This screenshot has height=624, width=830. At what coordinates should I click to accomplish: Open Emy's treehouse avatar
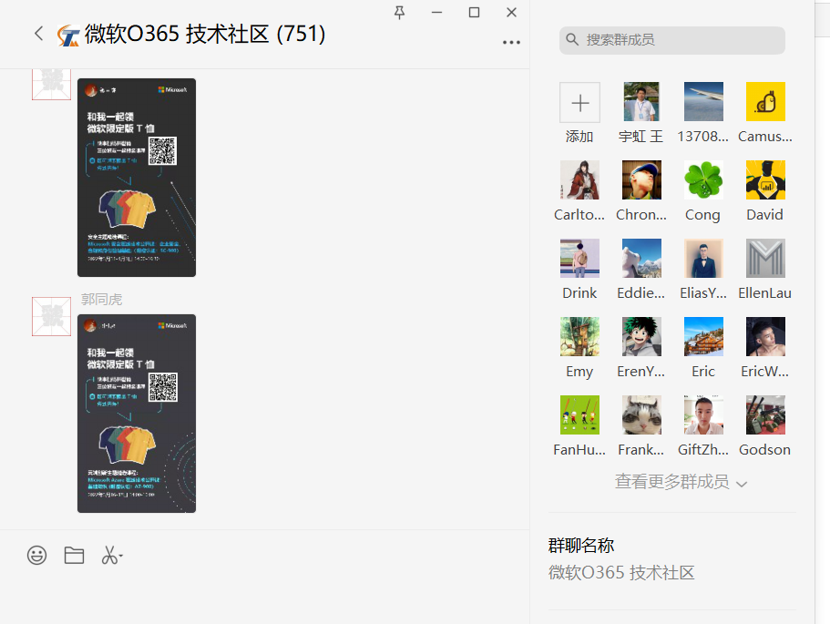point(580,337)
